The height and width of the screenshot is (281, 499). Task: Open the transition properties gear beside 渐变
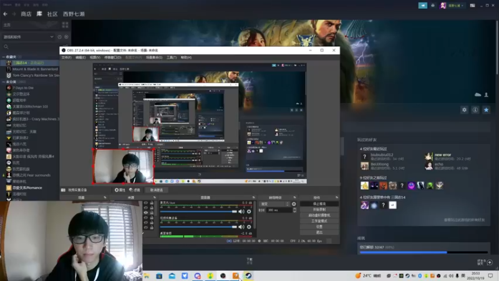tap(294, 204)
